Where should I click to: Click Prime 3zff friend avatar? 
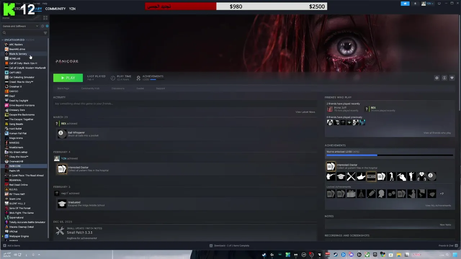pyautogui.click(x=330, y=109)
